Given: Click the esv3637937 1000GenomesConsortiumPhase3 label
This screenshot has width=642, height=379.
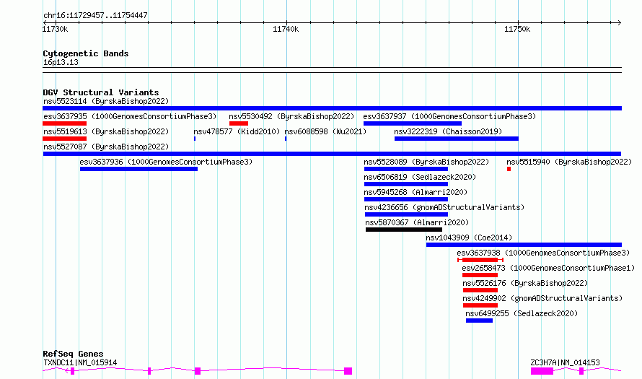Looking at the screenshot, I should pos(449,116).
